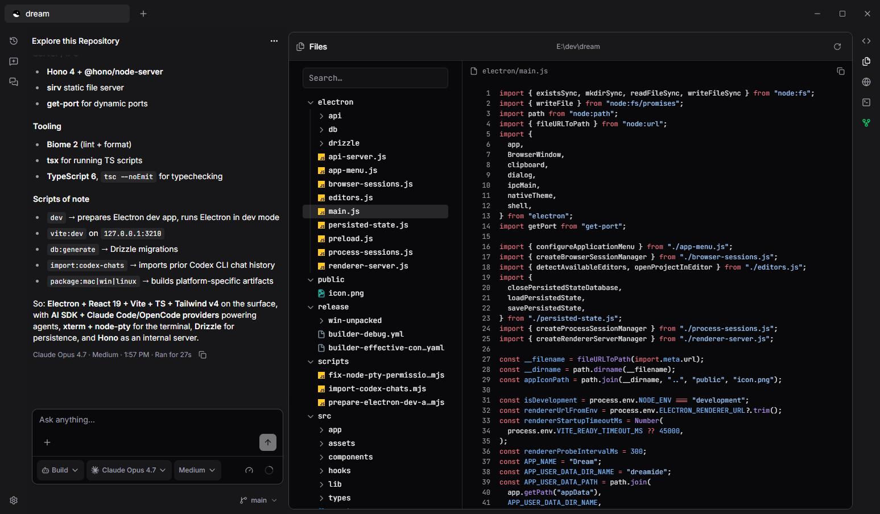Open the green source control icon
880x514 pixels.
pos(866,123)
